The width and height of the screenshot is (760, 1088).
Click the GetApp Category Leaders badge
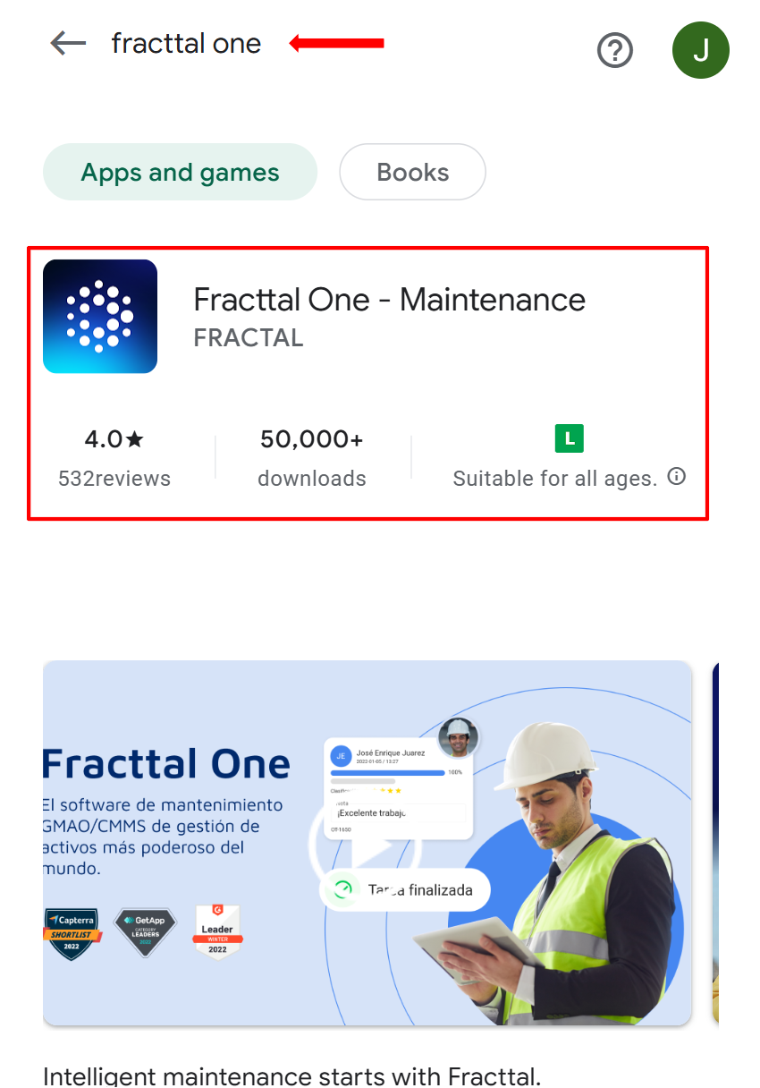click(x=145, y=932)
